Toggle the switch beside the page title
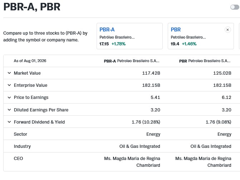Screen dimensions: 240x180 click(235, 7)
